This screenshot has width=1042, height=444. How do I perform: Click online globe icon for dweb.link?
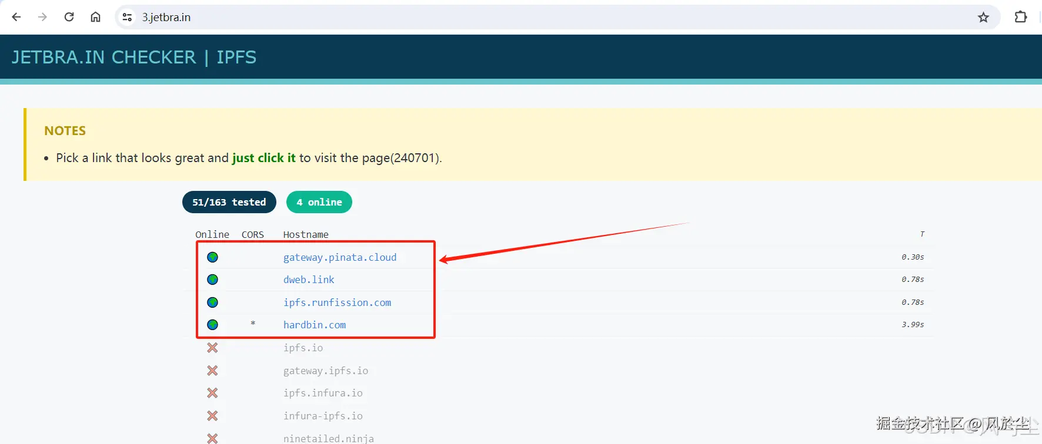[x=213, y=280]
